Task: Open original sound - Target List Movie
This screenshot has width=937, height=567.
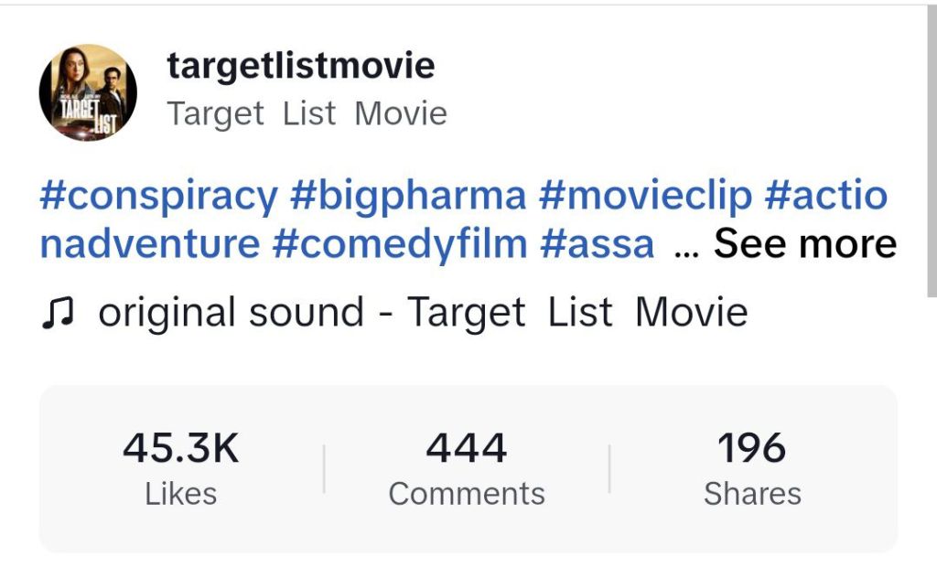Action: tap(423, 313)
